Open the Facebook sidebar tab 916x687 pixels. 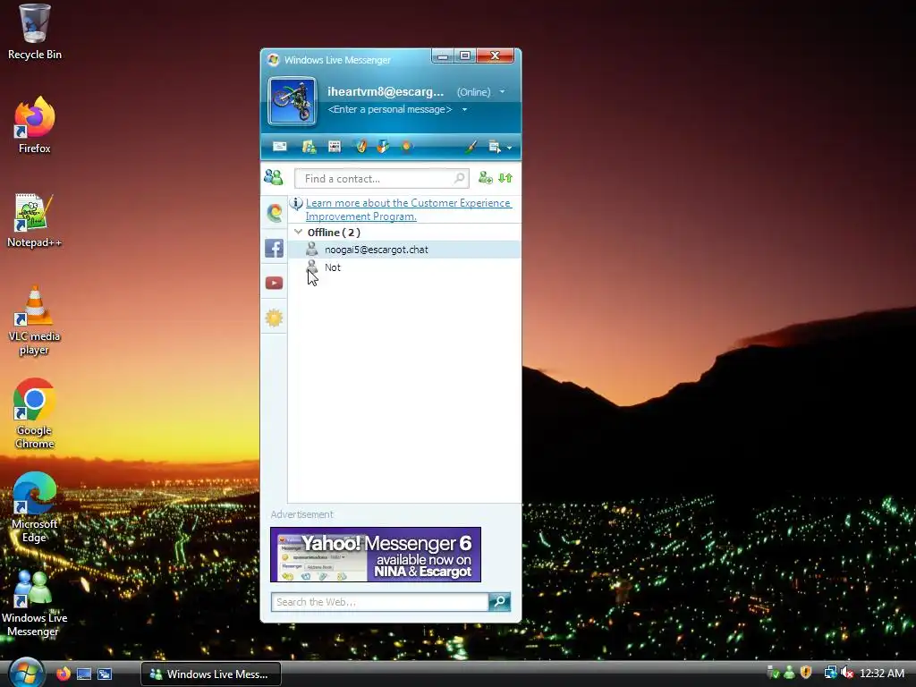pyautogui.click(x=274, y=248)
